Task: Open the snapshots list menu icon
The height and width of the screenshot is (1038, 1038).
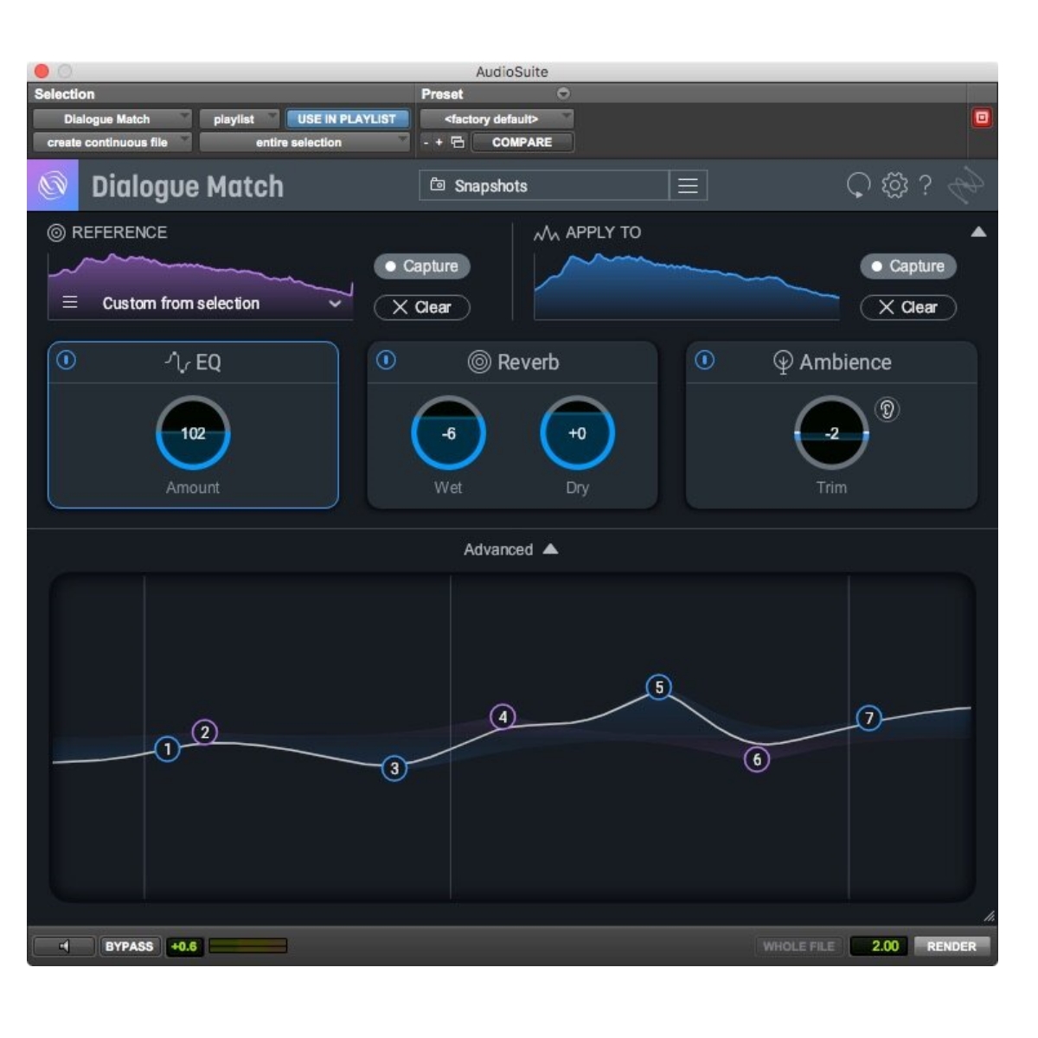Action: (x=688, y=186)
